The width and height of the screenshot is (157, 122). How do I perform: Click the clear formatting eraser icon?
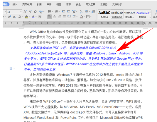36,12
